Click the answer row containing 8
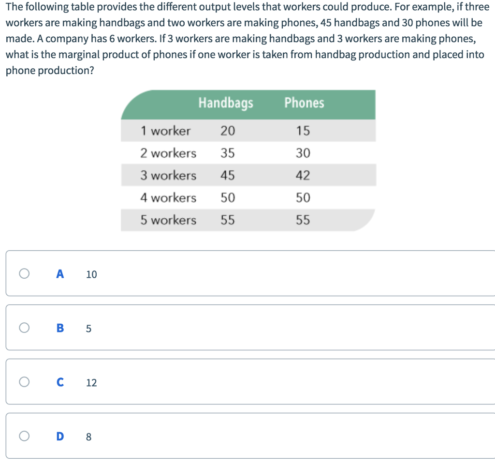Image resolution: width=495 pixels, height=466 pixels. pyautogui.click(x=242, y=436)
